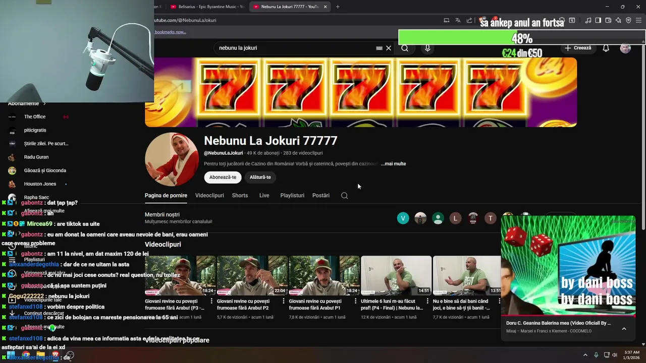Open the browser music note player icon
The height and width of the screenshot is (363, 646).
click(588, 20)
